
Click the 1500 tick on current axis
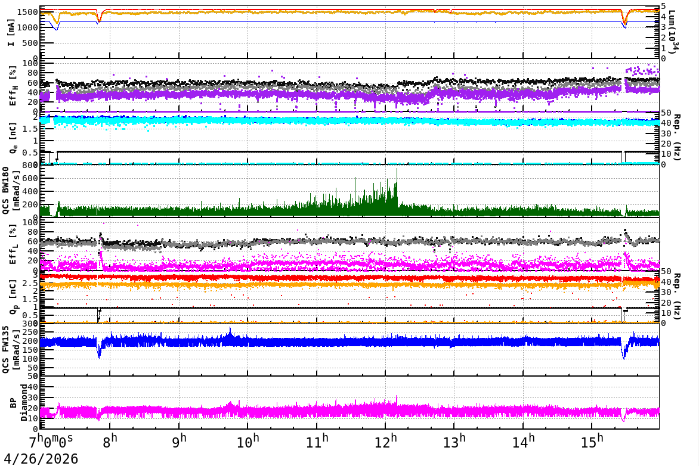(x=27, y=12)
